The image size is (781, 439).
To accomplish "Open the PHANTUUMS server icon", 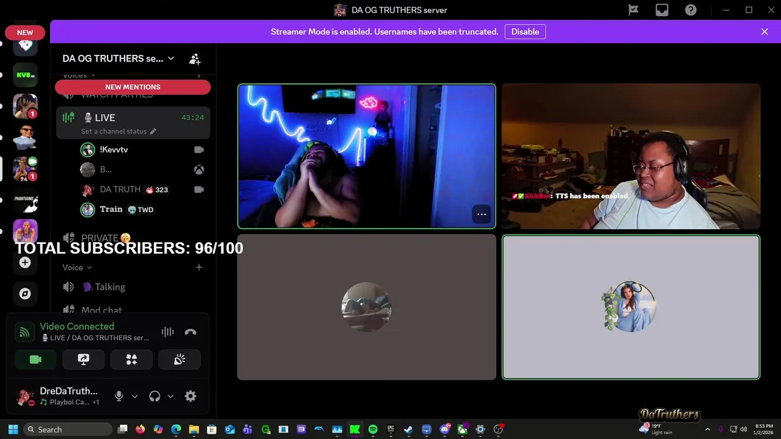I will point(25,201).
